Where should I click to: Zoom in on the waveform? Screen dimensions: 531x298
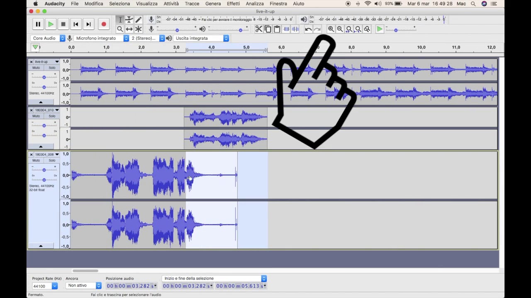coord(331,29)
